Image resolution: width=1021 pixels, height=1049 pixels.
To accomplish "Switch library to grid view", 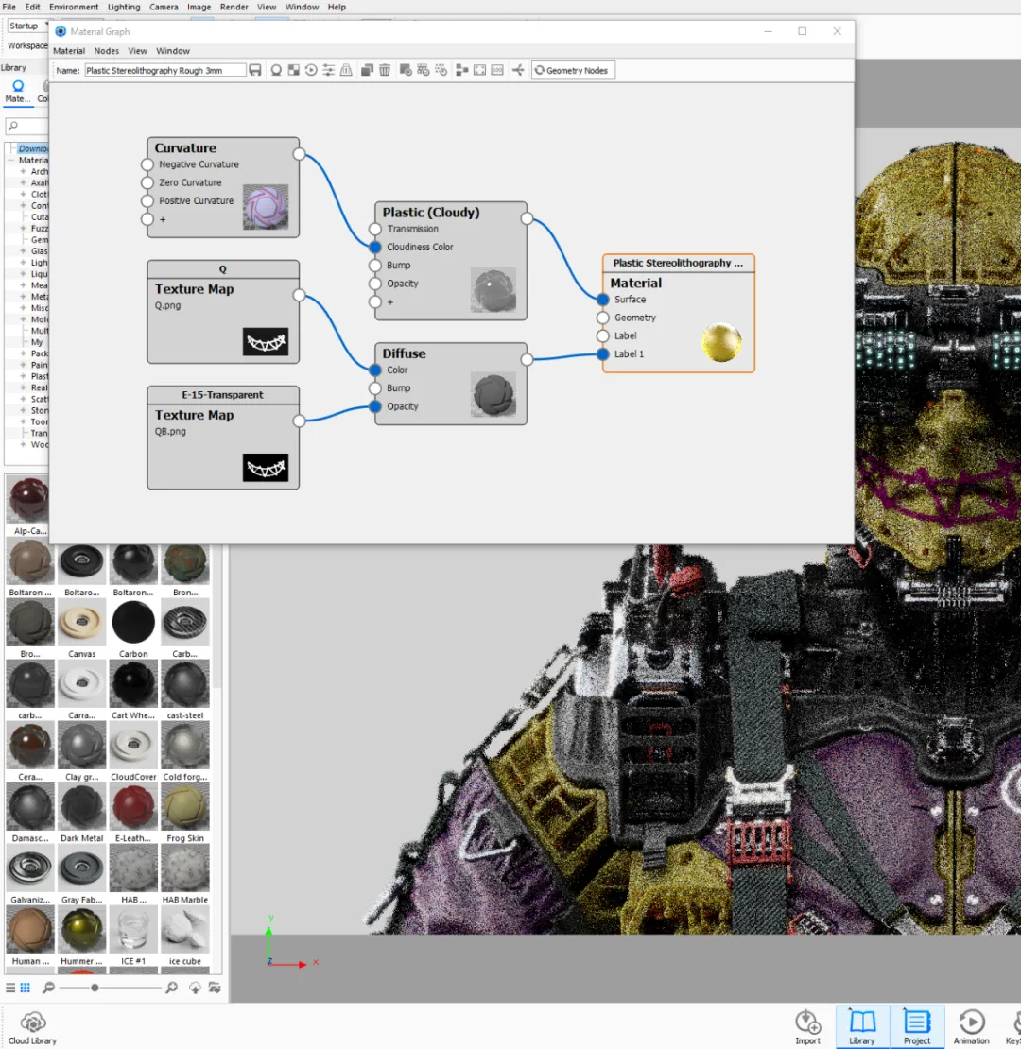I will tap(26, 988).
